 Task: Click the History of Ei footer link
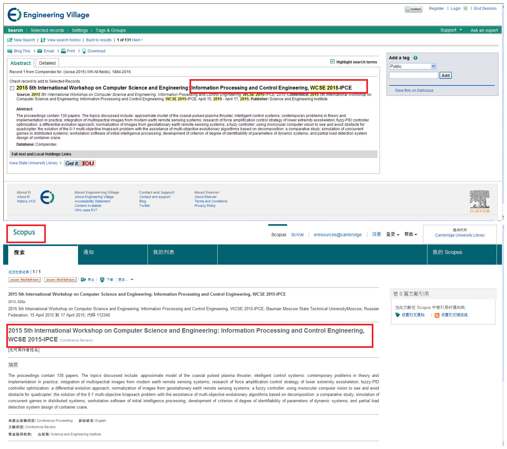pyautogui.click(x=26, y=201)
